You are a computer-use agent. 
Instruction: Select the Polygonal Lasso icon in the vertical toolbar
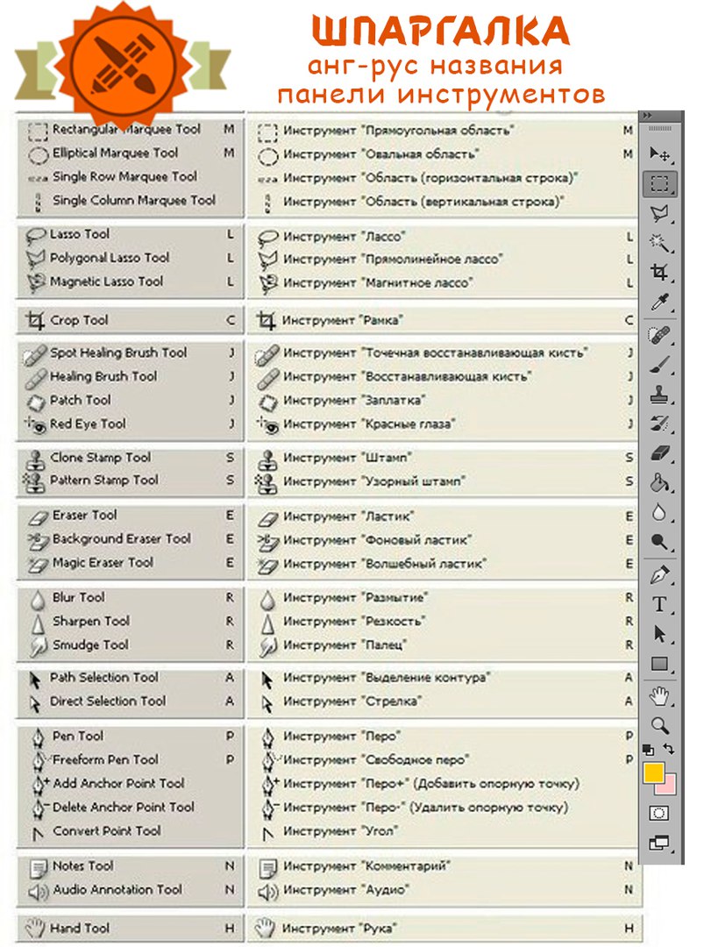tap(660, 213)
